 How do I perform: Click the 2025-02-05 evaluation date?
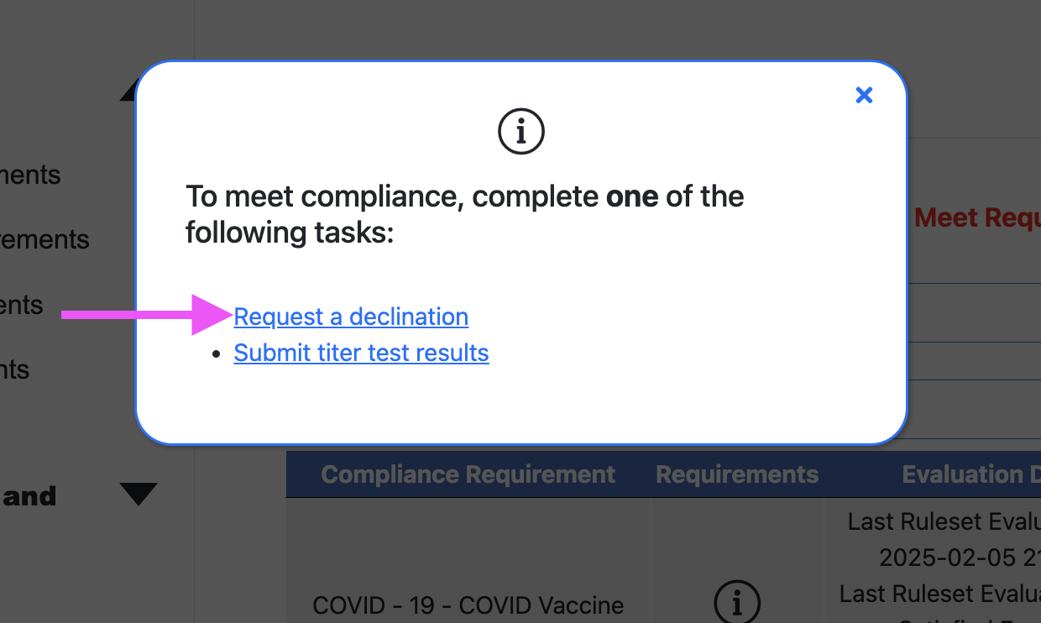click(959, 557)
